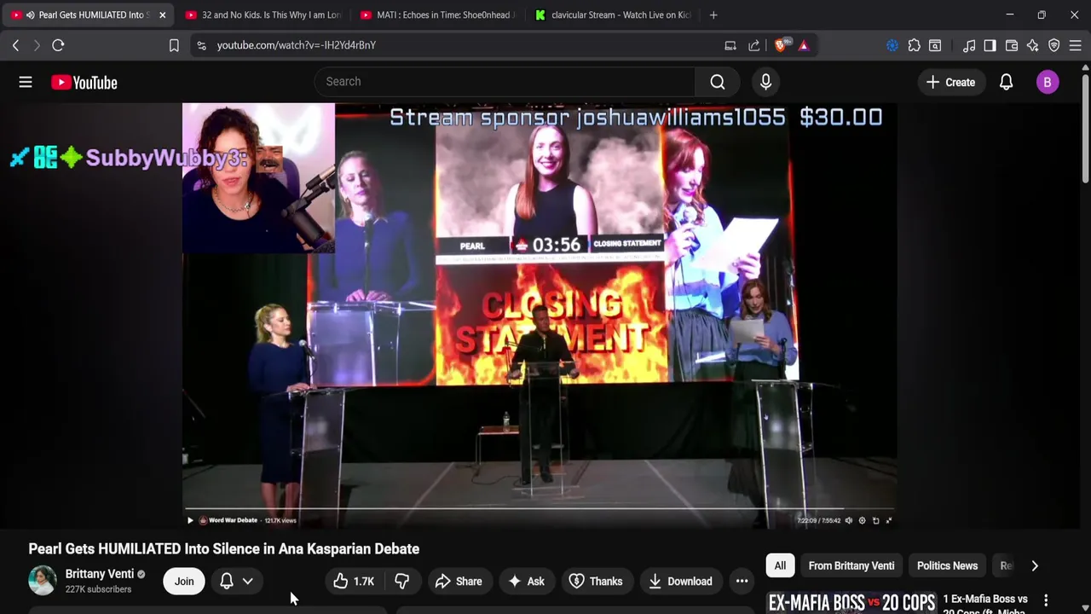Start voice search with the microphone
1091x614 pixels.
[765, 82]
